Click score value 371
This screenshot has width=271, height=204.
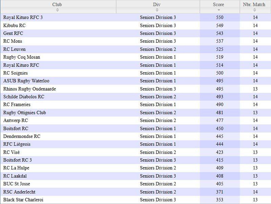(x=220, y=192)
